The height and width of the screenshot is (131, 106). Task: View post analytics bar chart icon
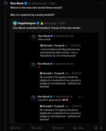pyautogui.click(x=75, y=128)
